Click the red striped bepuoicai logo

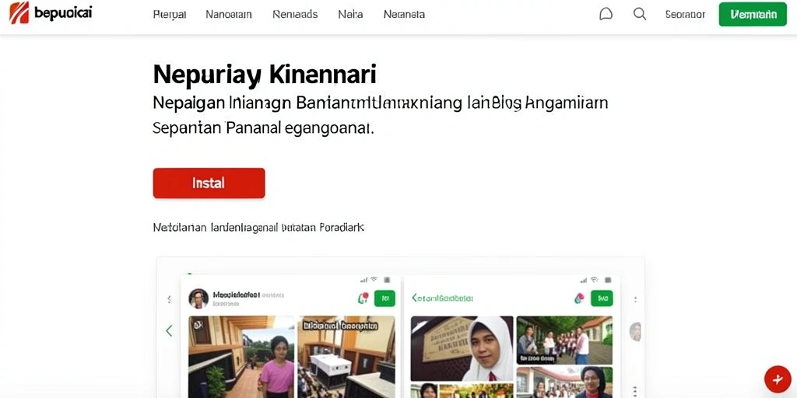(x=19, y=13)
